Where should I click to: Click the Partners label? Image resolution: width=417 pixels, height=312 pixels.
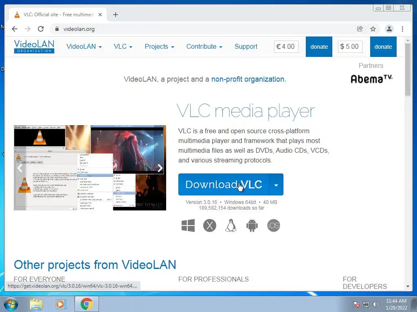pyautogui.click(x=371, y=65)
